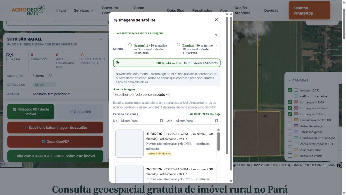346x195 pixels.
Task: Click the 'cobre 98% da área' badge
Action: coord(160,154)
